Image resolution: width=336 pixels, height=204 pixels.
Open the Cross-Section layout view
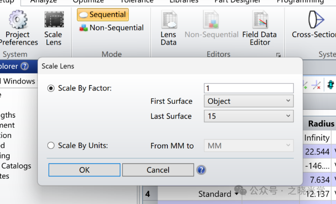(x=315, y=19)
